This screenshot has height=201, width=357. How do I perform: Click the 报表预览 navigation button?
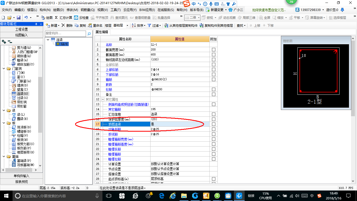(21, 181)
